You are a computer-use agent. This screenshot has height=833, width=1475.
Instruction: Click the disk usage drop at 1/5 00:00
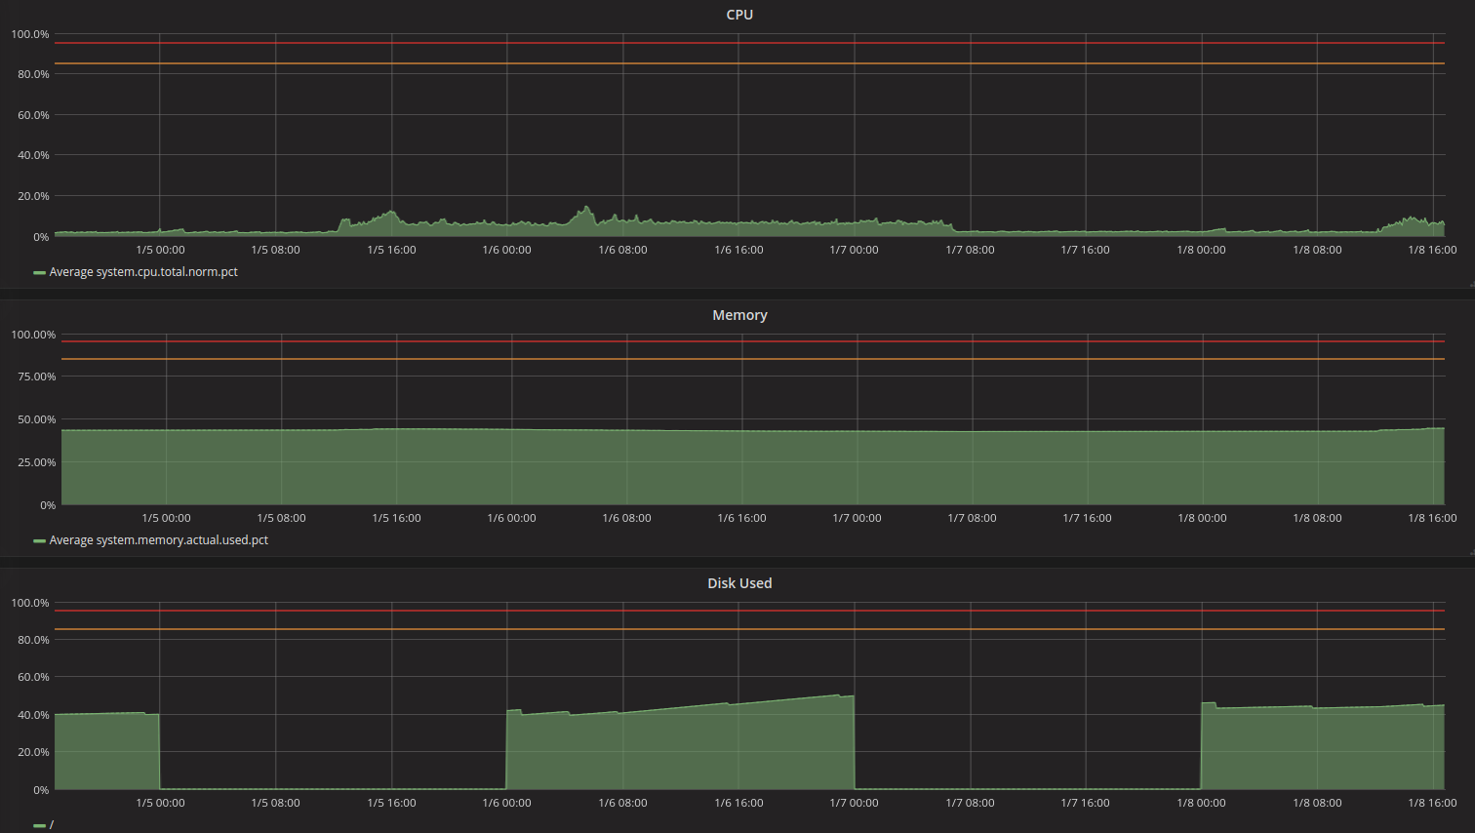(x=159, y=751)
